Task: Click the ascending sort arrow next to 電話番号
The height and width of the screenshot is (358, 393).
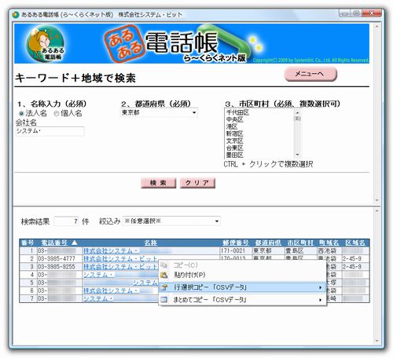Action: [x=75, y=243]
